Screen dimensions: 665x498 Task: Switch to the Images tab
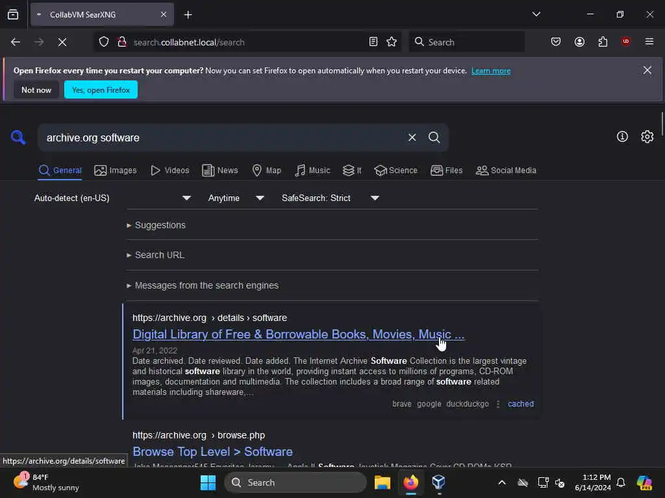[116, 171]
